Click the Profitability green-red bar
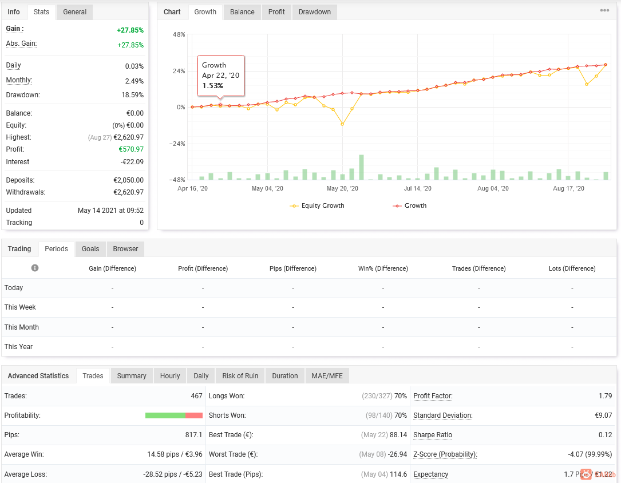Screen dimensions: 621x483 [x=174, y=415]
